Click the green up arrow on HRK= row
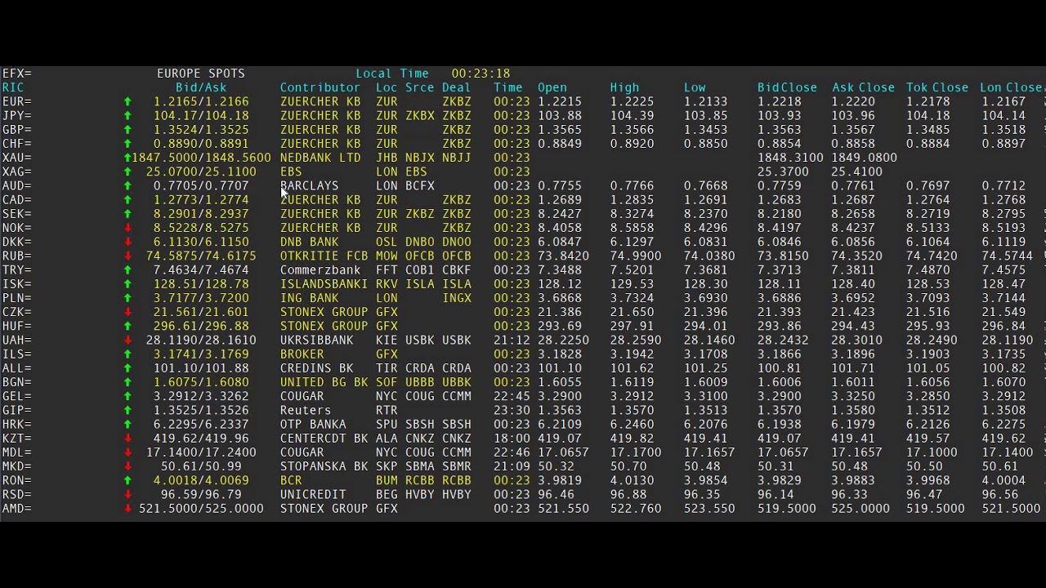 pyautogui.click(x=127, y=424)
